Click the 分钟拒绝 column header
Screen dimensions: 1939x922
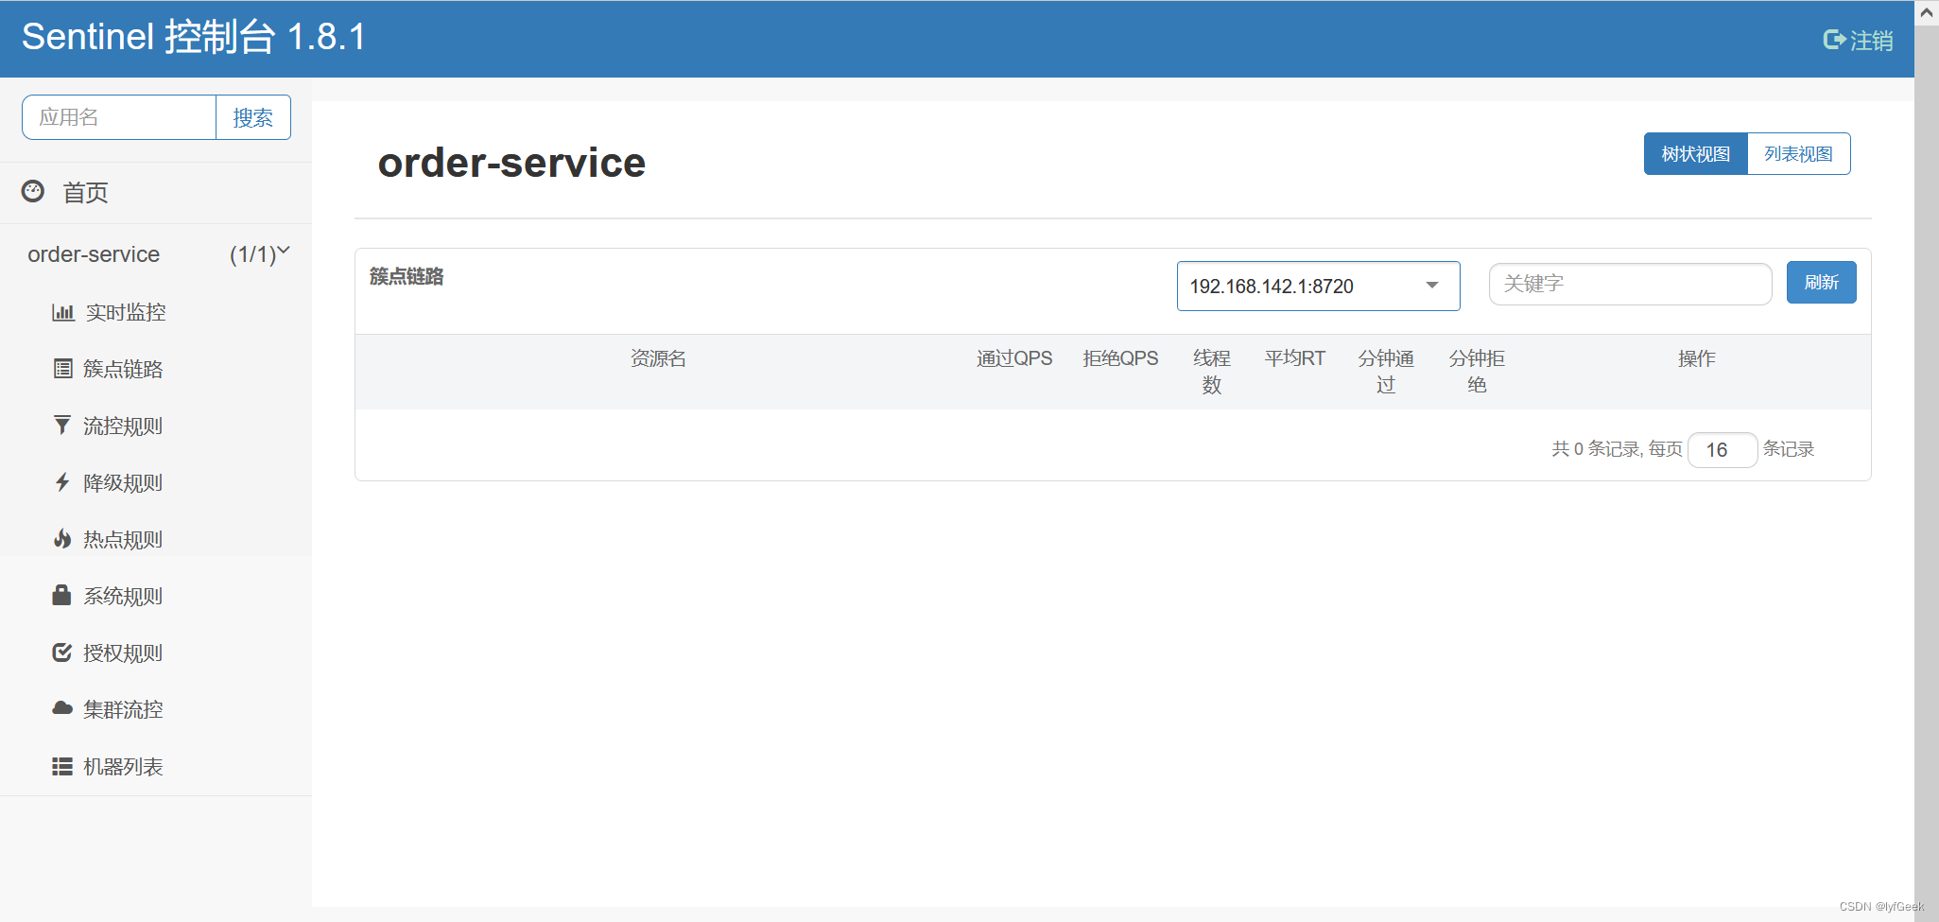[1477, 372]
